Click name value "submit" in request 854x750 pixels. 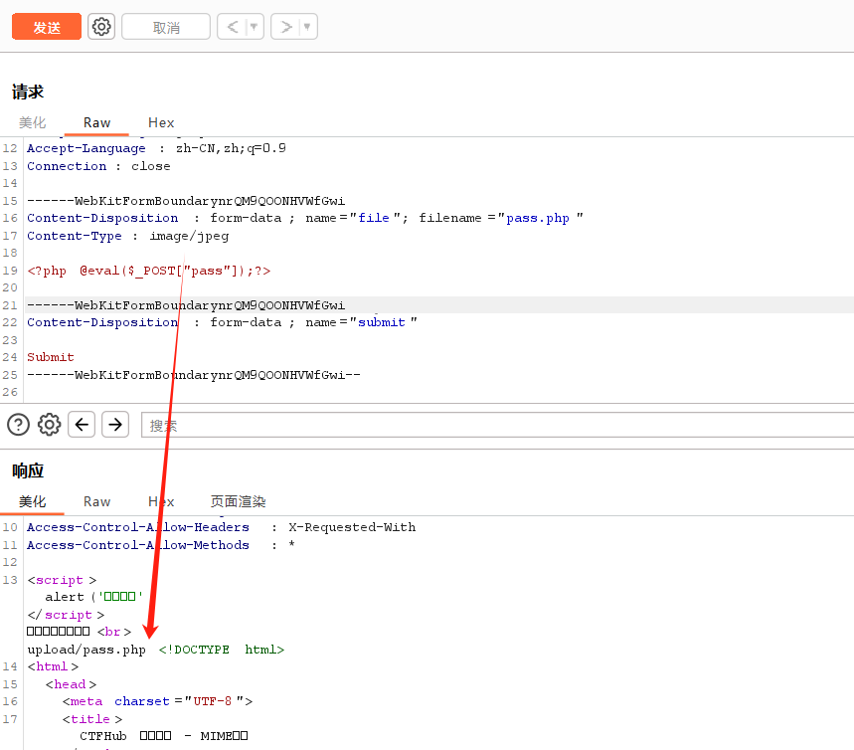pos(381,322)
